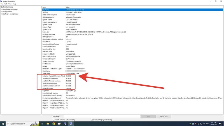Viewport: 224px width, 126px height.
Task: Select the Processor row
Action: 132,32
